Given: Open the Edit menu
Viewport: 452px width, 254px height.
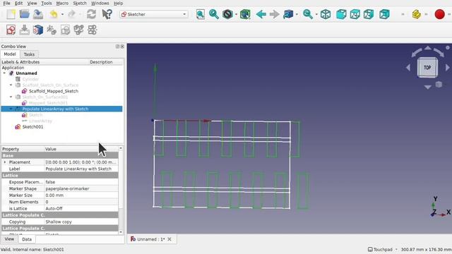Looking at the screenshot, I should click(18, 3).
